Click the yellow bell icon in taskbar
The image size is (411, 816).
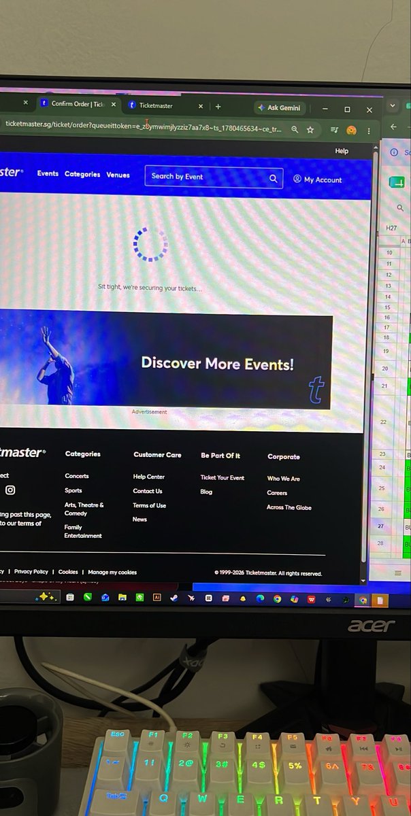(243, 599)
